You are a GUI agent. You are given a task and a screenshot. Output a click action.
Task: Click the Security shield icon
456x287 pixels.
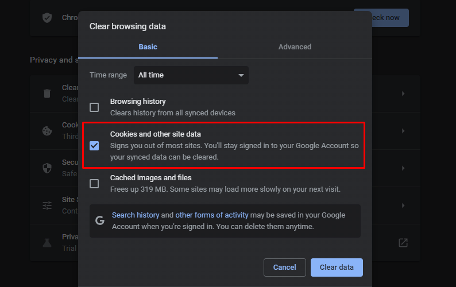(47, 168)
